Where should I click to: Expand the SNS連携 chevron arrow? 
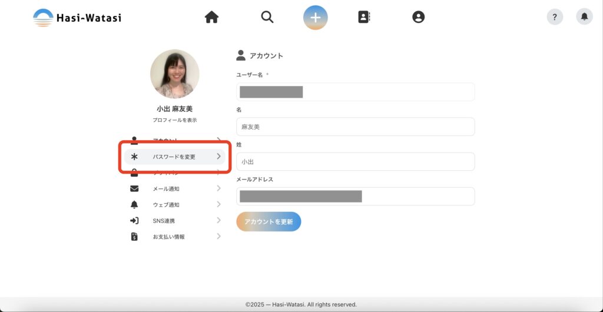click(x=218, y=220)
